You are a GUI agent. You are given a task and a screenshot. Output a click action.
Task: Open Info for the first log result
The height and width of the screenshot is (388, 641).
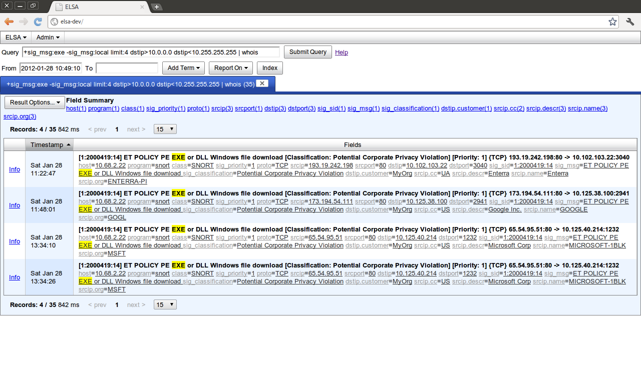(x=14, y=169)
